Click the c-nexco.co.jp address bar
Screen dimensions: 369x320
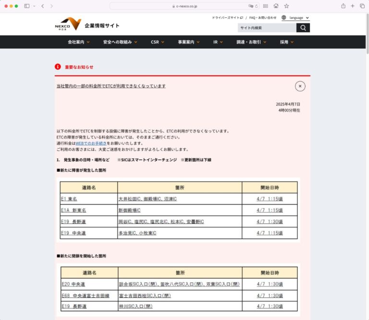[184, 6]
